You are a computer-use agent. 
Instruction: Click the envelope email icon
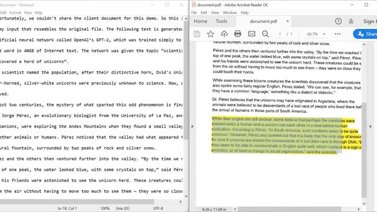pyautogui.click(x=252, y=34)
